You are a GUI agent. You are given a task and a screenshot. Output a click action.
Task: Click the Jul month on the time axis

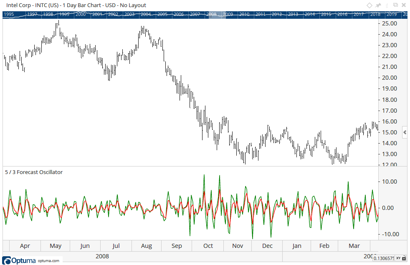116,246
